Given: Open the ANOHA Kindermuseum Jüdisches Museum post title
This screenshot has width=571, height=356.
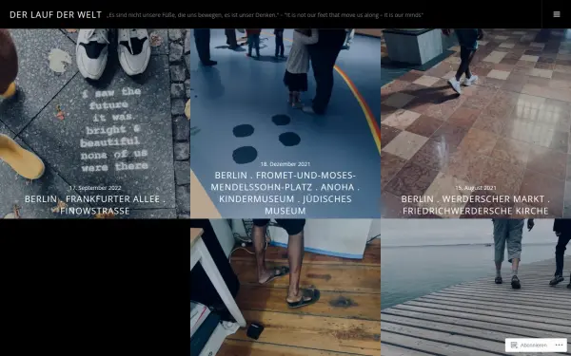Looking at the screenshot, I should pos(285,193).
